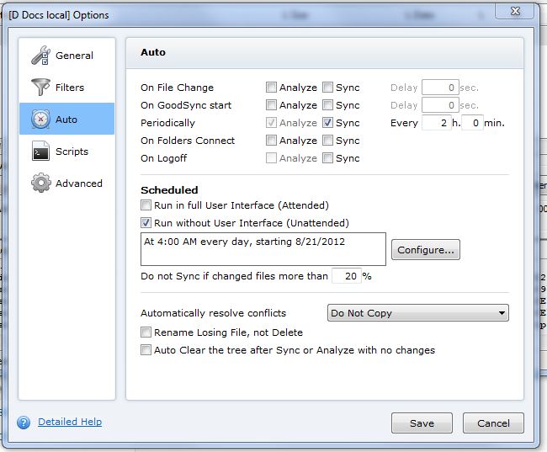Open the General options page
The width and height of the screenshot is (547, 452).
(67, 56)
